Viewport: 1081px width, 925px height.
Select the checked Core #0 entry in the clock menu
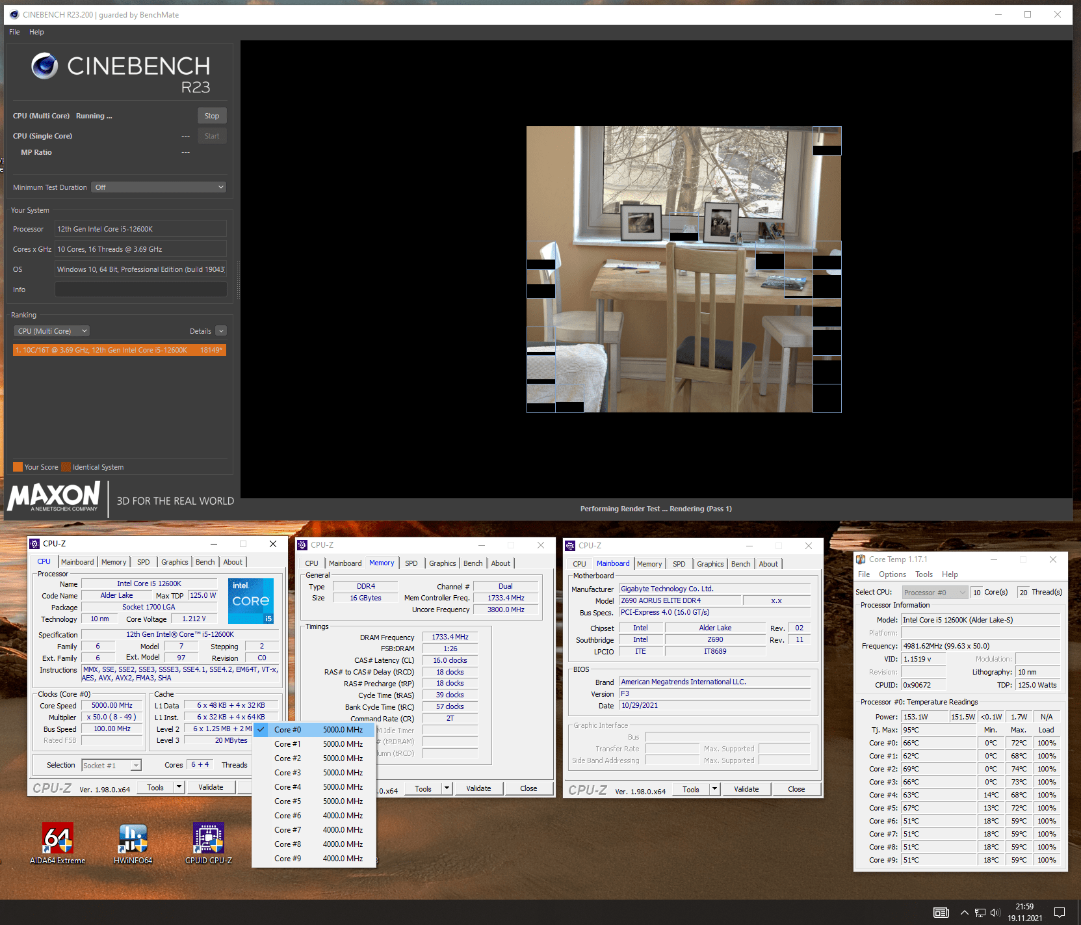click(x=315, y=730)
